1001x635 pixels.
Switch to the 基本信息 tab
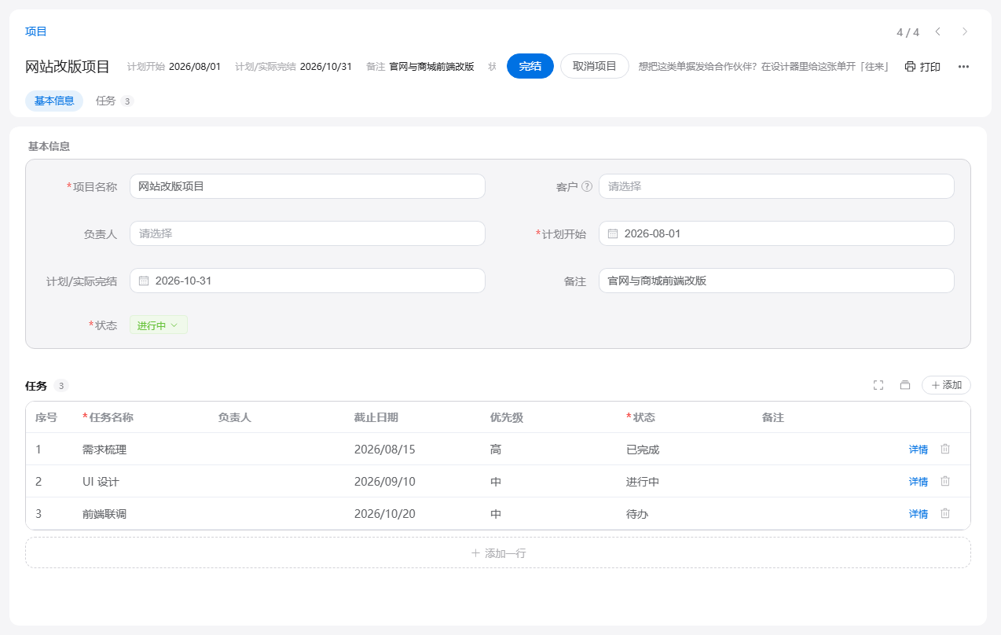(54, 101)
